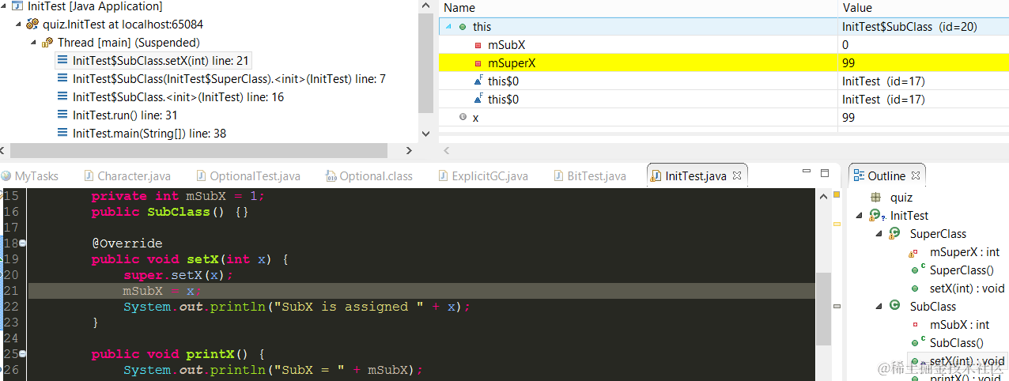Switch to the BitTest.java tab
This screenshot has width=1009, height=381.
(589, 176)
